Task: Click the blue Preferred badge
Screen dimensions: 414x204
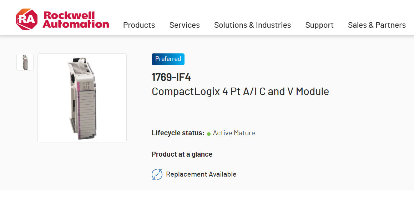Action: point(168,59)
